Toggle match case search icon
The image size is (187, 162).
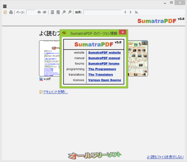[x=136, y=12]
